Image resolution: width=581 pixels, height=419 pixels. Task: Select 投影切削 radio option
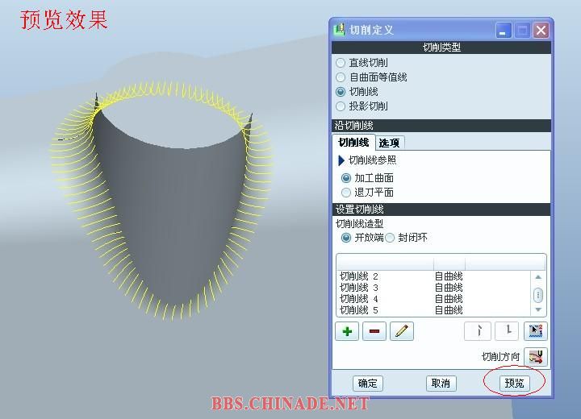coord(341,106)
